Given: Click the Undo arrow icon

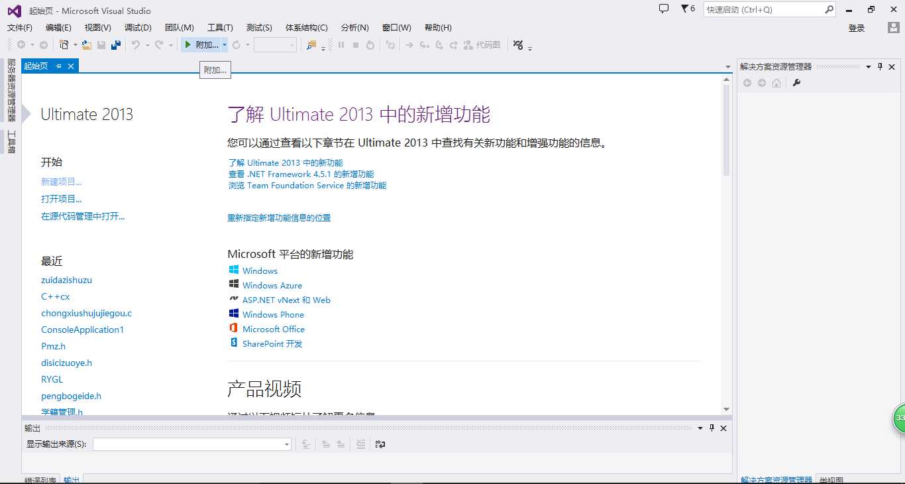Looking at the screenshot, I should pos(135,44).
